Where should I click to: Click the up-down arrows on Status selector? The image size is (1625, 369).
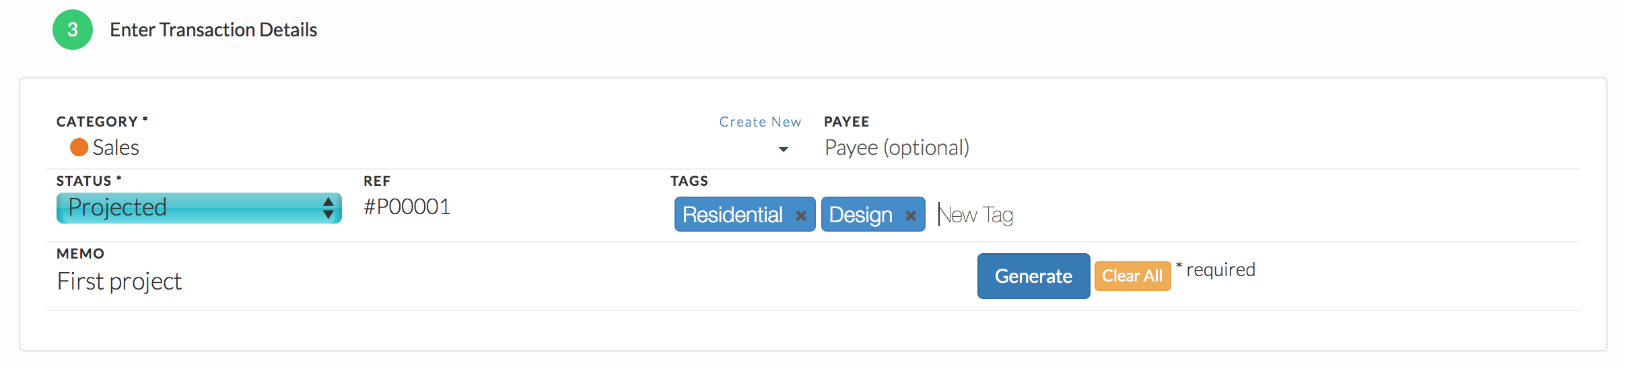(x=328, y=208)
